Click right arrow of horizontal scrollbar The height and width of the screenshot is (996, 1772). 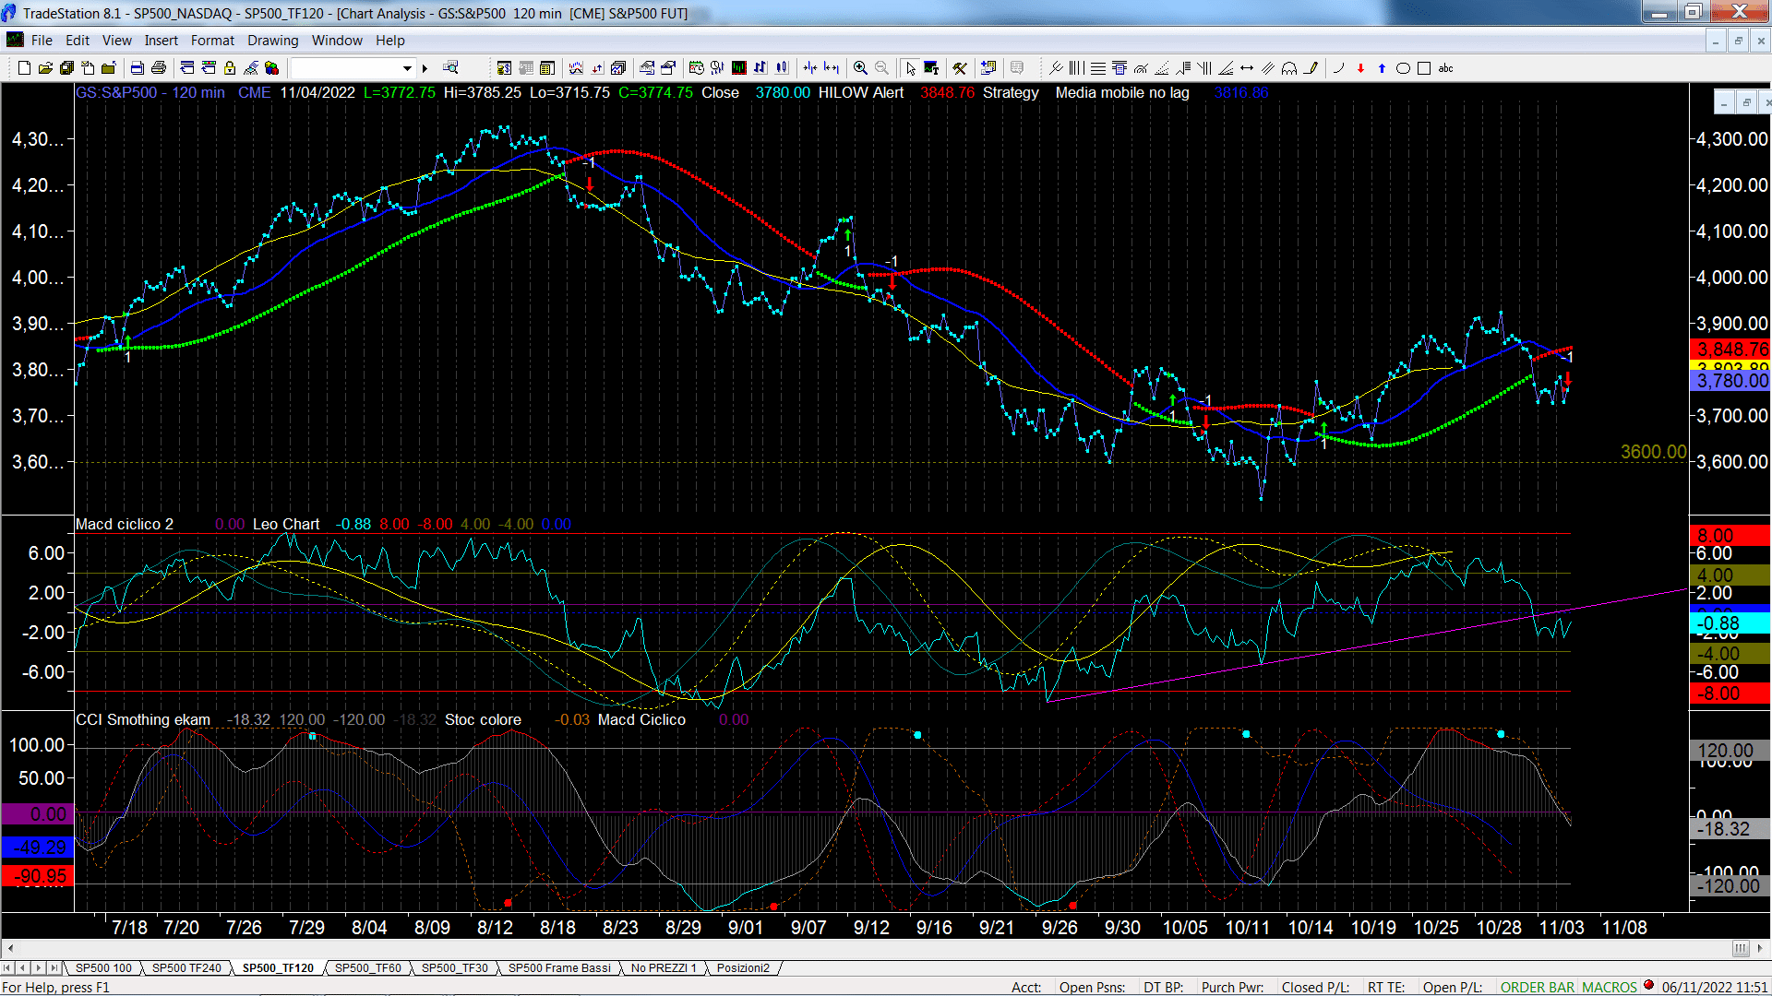tap(1761, 948)
